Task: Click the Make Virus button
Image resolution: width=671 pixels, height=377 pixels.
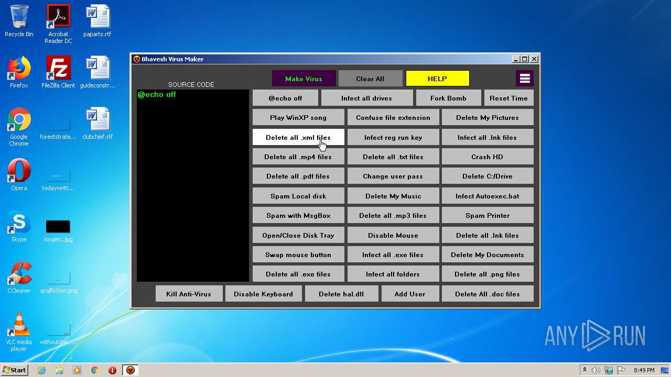Action: [304, 79]
